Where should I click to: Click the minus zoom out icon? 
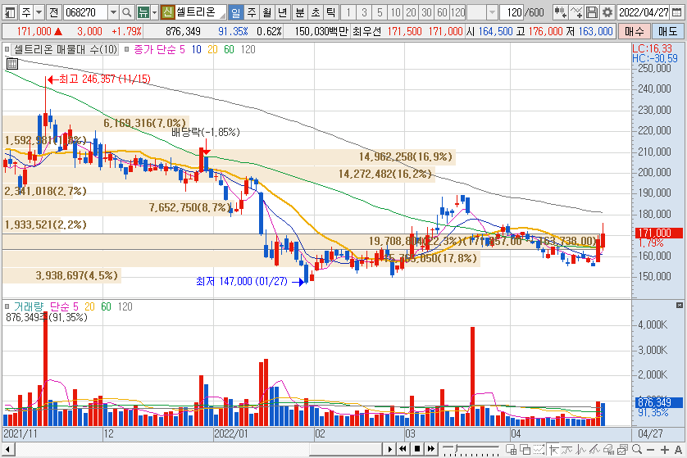(650, 449)
